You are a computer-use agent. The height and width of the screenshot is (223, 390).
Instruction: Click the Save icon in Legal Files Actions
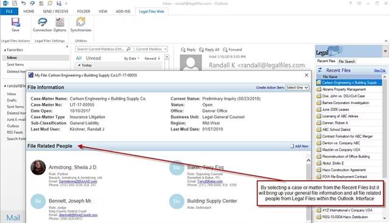click(x=15, y=22)
